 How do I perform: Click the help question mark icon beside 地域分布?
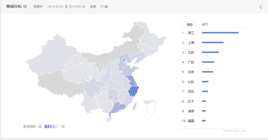click(25, 6)
